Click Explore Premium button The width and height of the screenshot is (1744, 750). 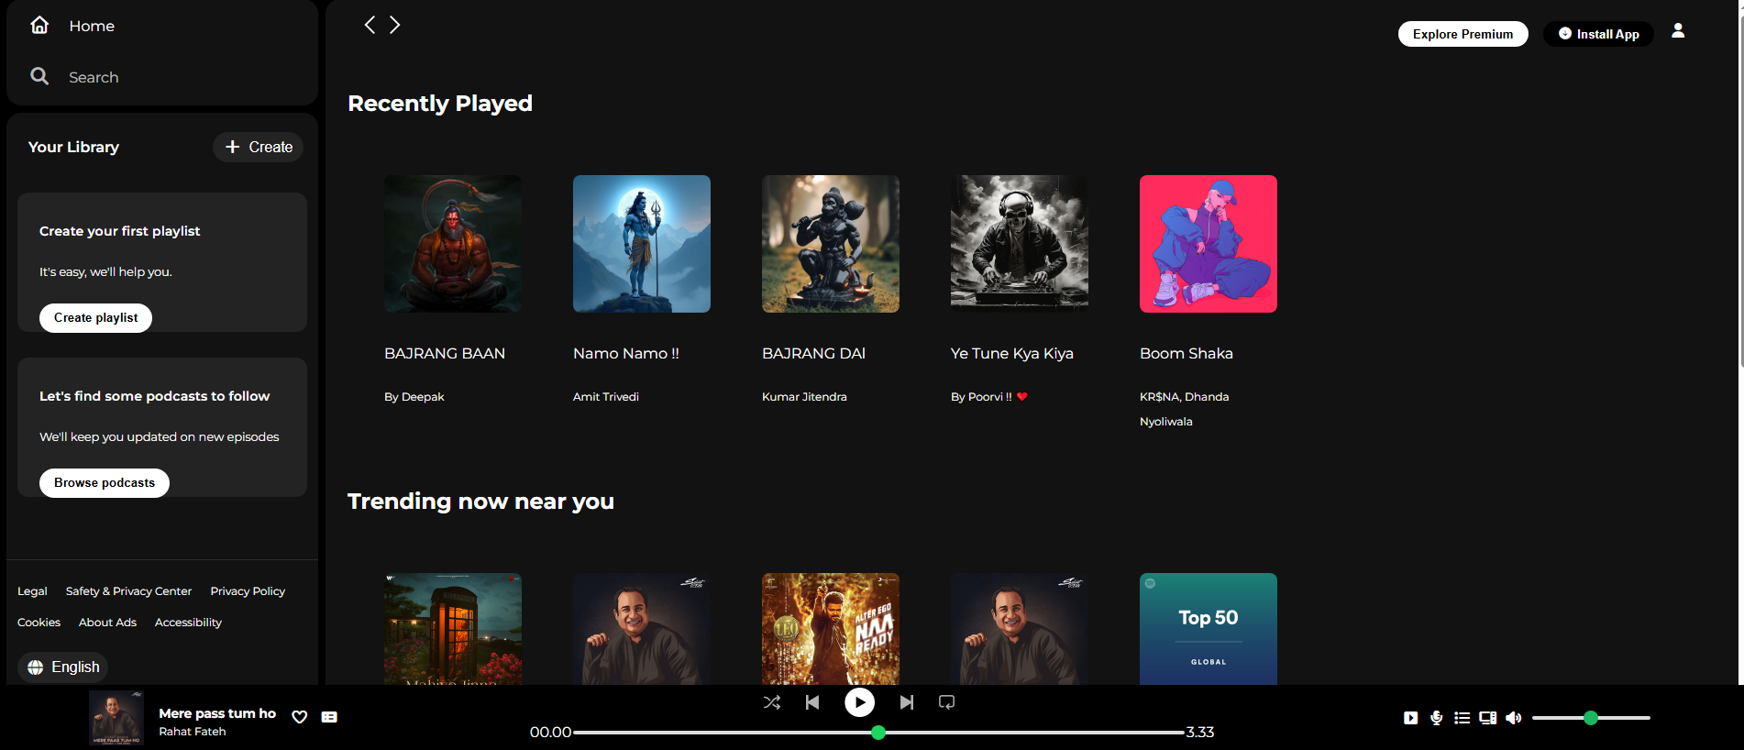point(1463,34)
